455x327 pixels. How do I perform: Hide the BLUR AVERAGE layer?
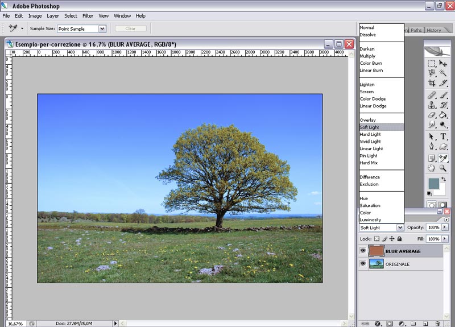pos(363,251)
